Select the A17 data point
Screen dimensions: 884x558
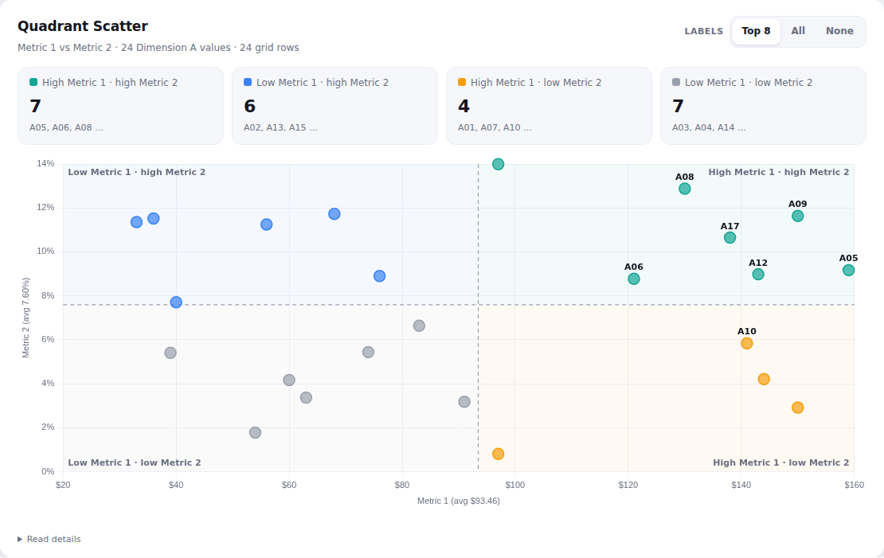tap(729, 238)
